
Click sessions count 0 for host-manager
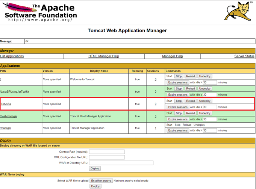(155, 116)
